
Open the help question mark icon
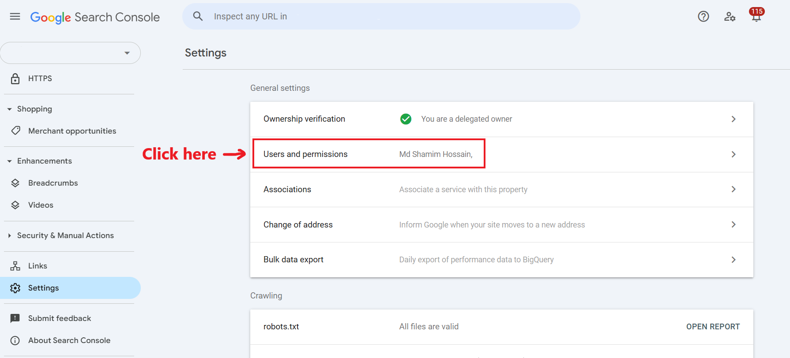[x=703, y=17]
